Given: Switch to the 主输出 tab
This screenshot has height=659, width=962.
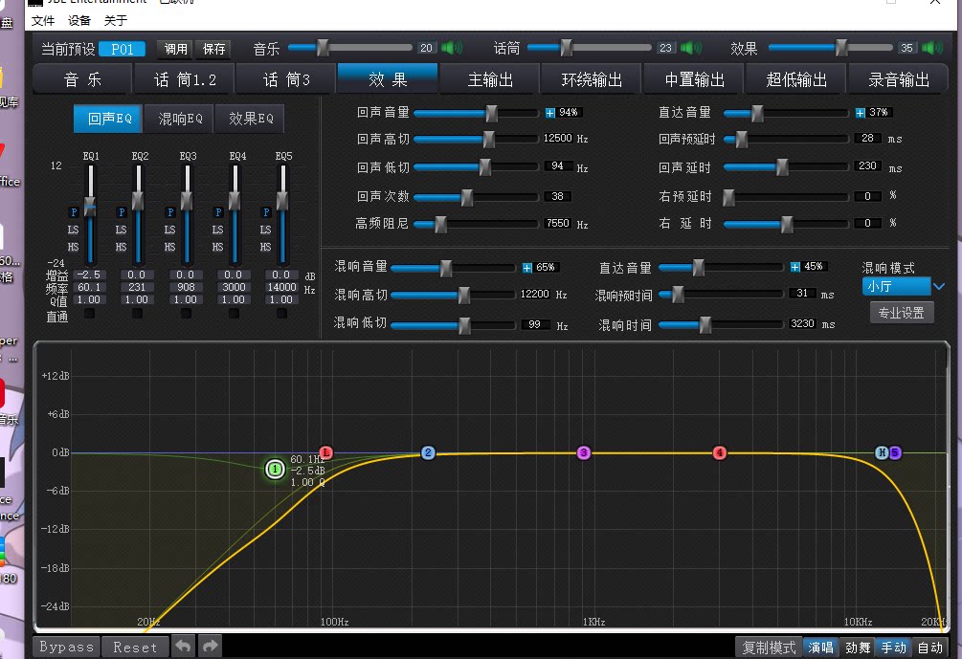Looking at the screenshot, I should click(490, 79).
